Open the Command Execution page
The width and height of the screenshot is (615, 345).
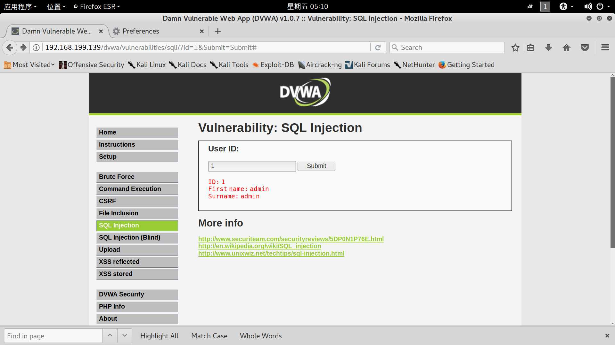pyautogui.click(x=137, y=189)
